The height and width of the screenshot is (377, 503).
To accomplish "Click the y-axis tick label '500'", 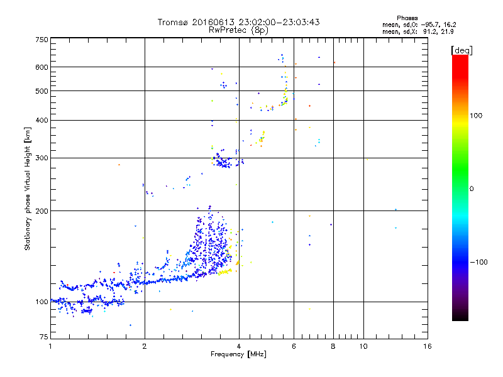I will [41, 91].
